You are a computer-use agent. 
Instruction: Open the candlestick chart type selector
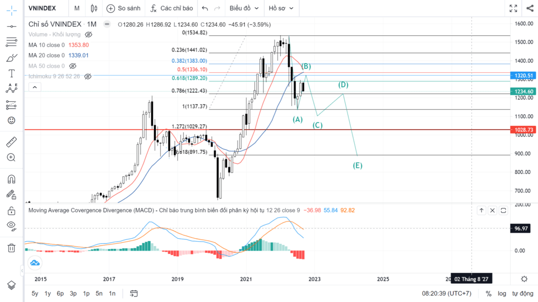[x=94, y=8]
